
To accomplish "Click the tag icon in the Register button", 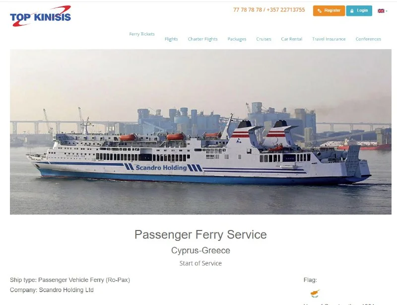I will click(320, 10).
